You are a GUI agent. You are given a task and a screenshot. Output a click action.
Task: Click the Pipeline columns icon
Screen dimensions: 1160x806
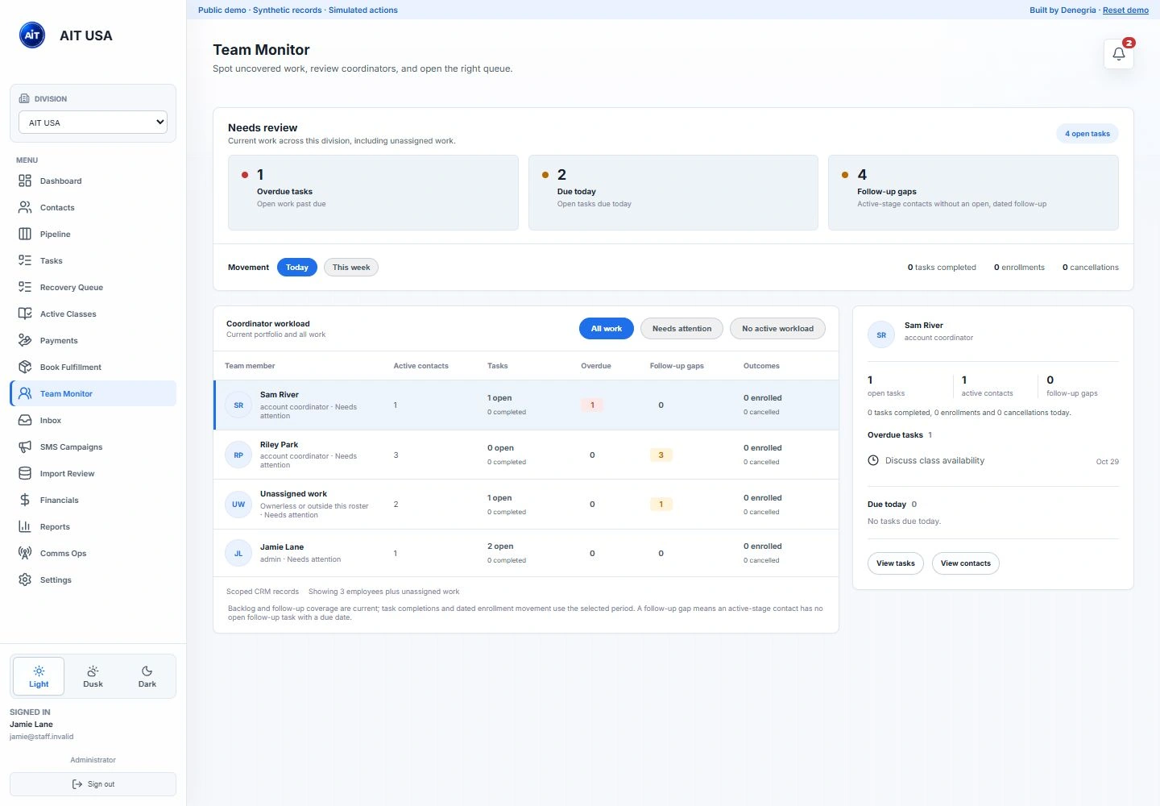pyautogui.click(x=25, y=234)
